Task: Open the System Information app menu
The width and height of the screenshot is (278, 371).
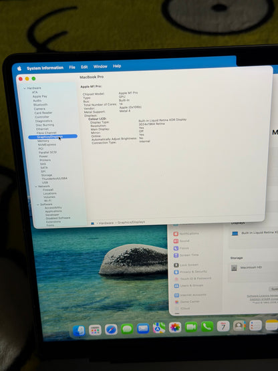Action: coord(45,68)
